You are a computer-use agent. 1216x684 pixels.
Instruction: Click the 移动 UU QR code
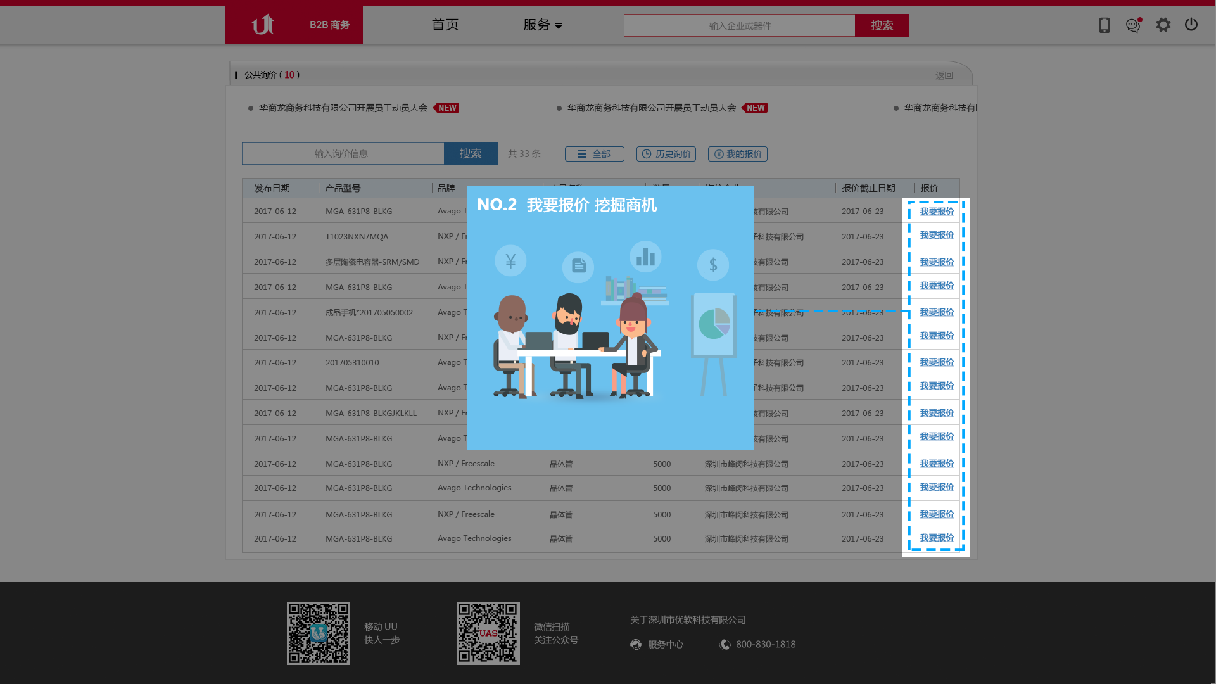coord(319,633)
